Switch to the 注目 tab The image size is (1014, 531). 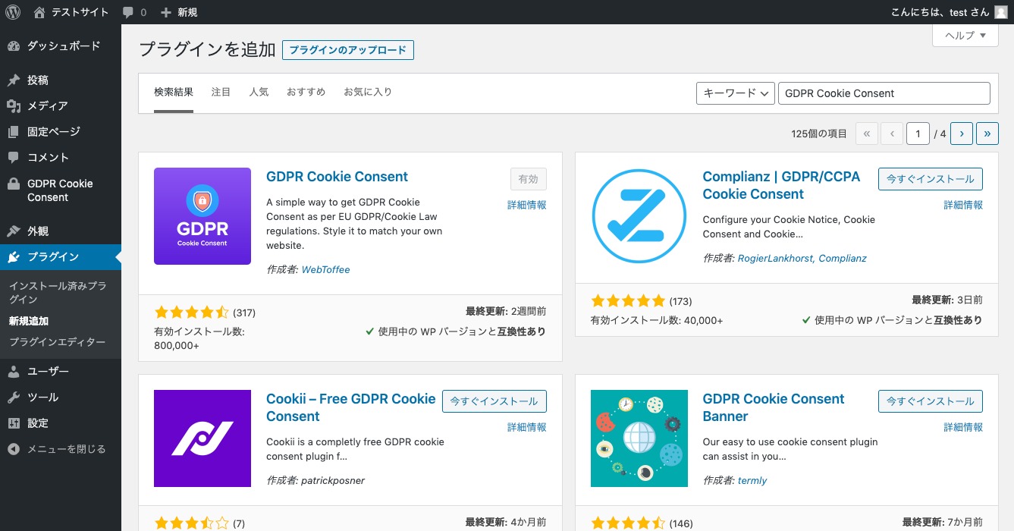(x=221, y=93)
